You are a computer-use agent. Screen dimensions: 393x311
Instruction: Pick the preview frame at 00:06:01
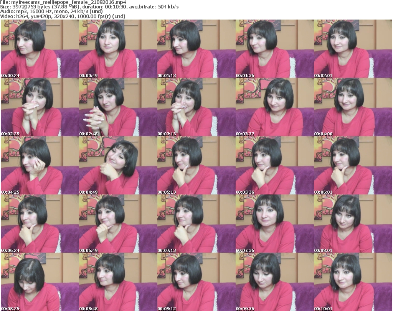tap(353, 166)
